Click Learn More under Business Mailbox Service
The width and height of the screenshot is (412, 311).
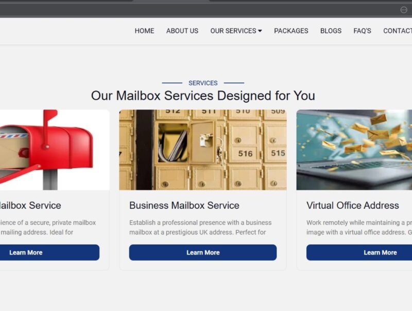[x=202, y=252]
